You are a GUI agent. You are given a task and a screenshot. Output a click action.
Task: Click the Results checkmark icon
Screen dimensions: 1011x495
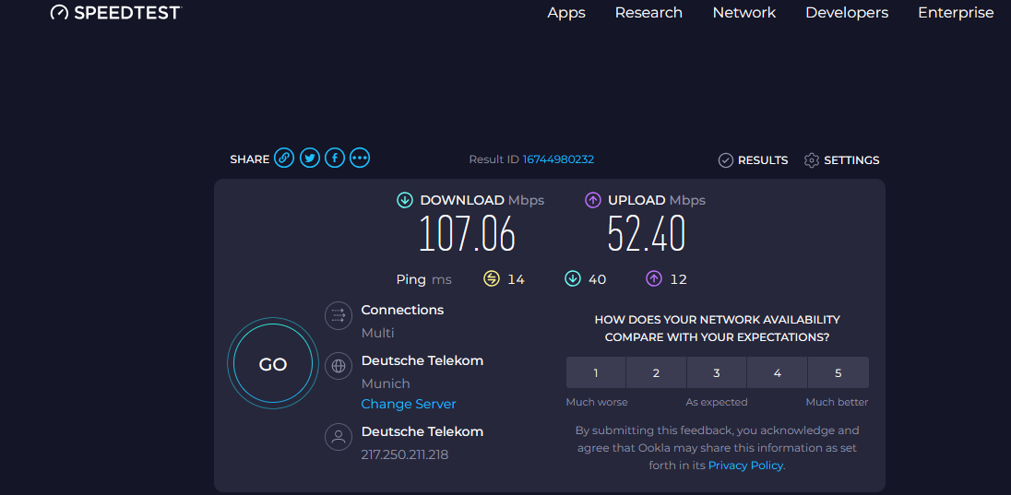[726, 160]
